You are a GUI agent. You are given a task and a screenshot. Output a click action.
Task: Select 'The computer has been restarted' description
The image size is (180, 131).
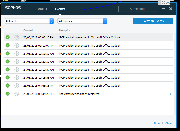79,94
